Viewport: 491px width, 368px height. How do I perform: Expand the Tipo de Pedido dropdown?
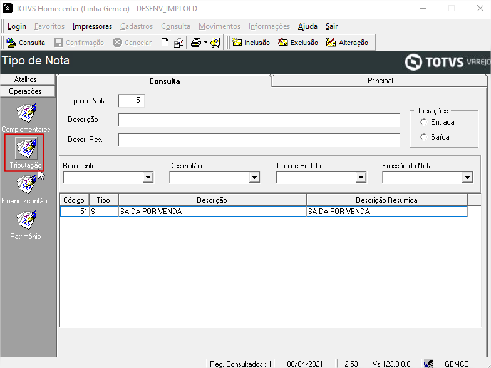pos(361,178)
